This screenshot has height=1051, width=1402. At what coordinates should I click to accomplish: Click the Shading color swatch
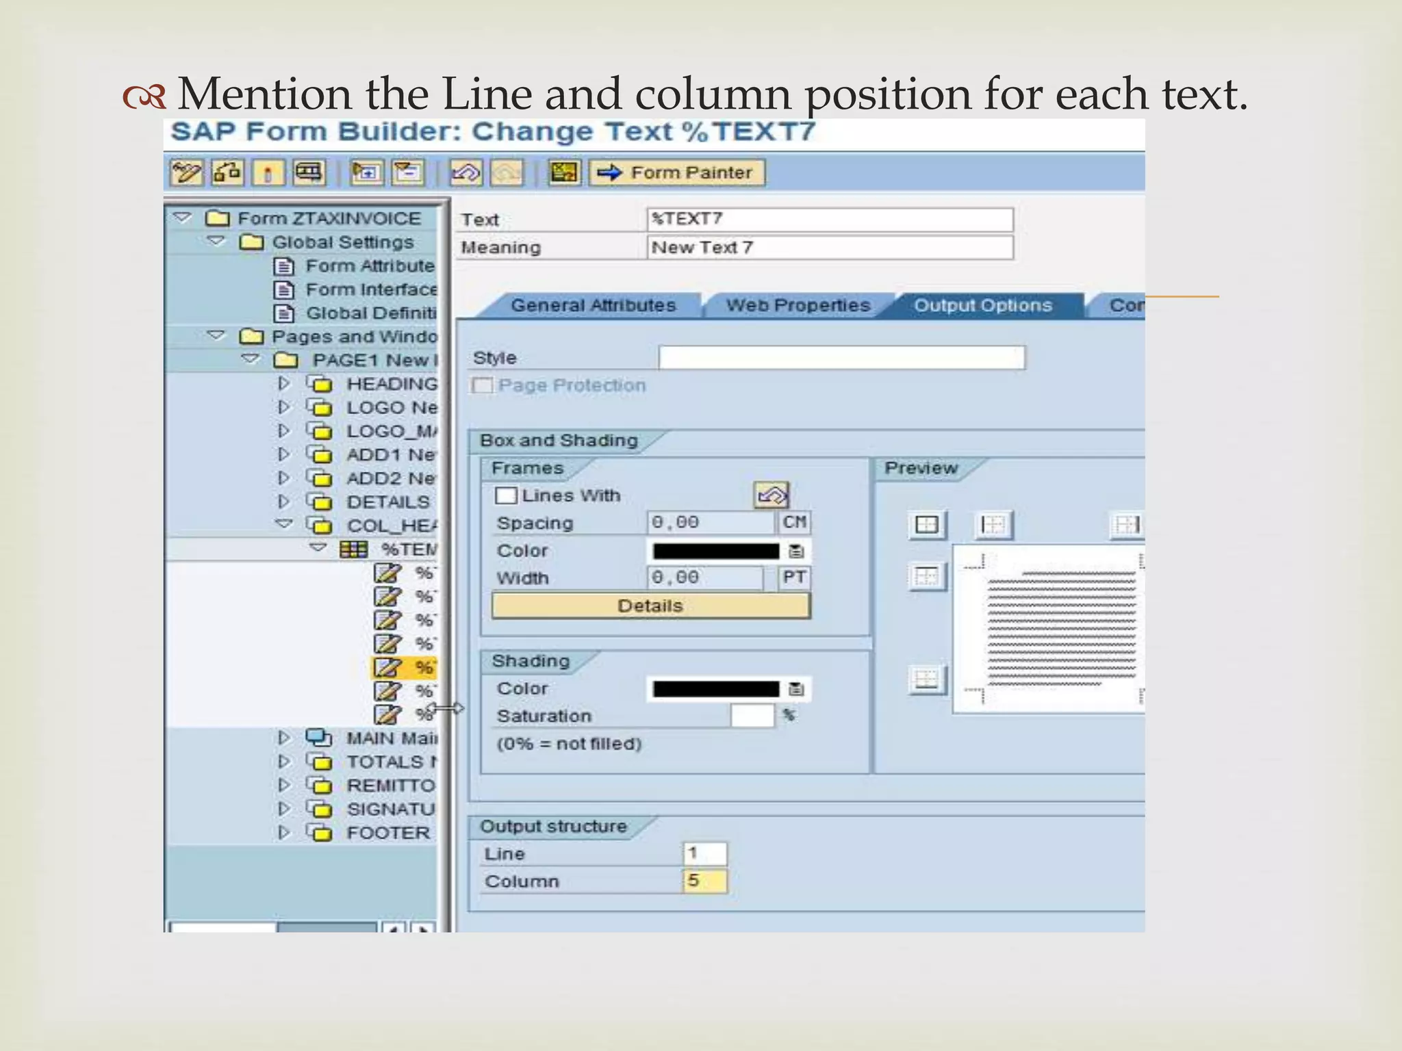(715, 689)
